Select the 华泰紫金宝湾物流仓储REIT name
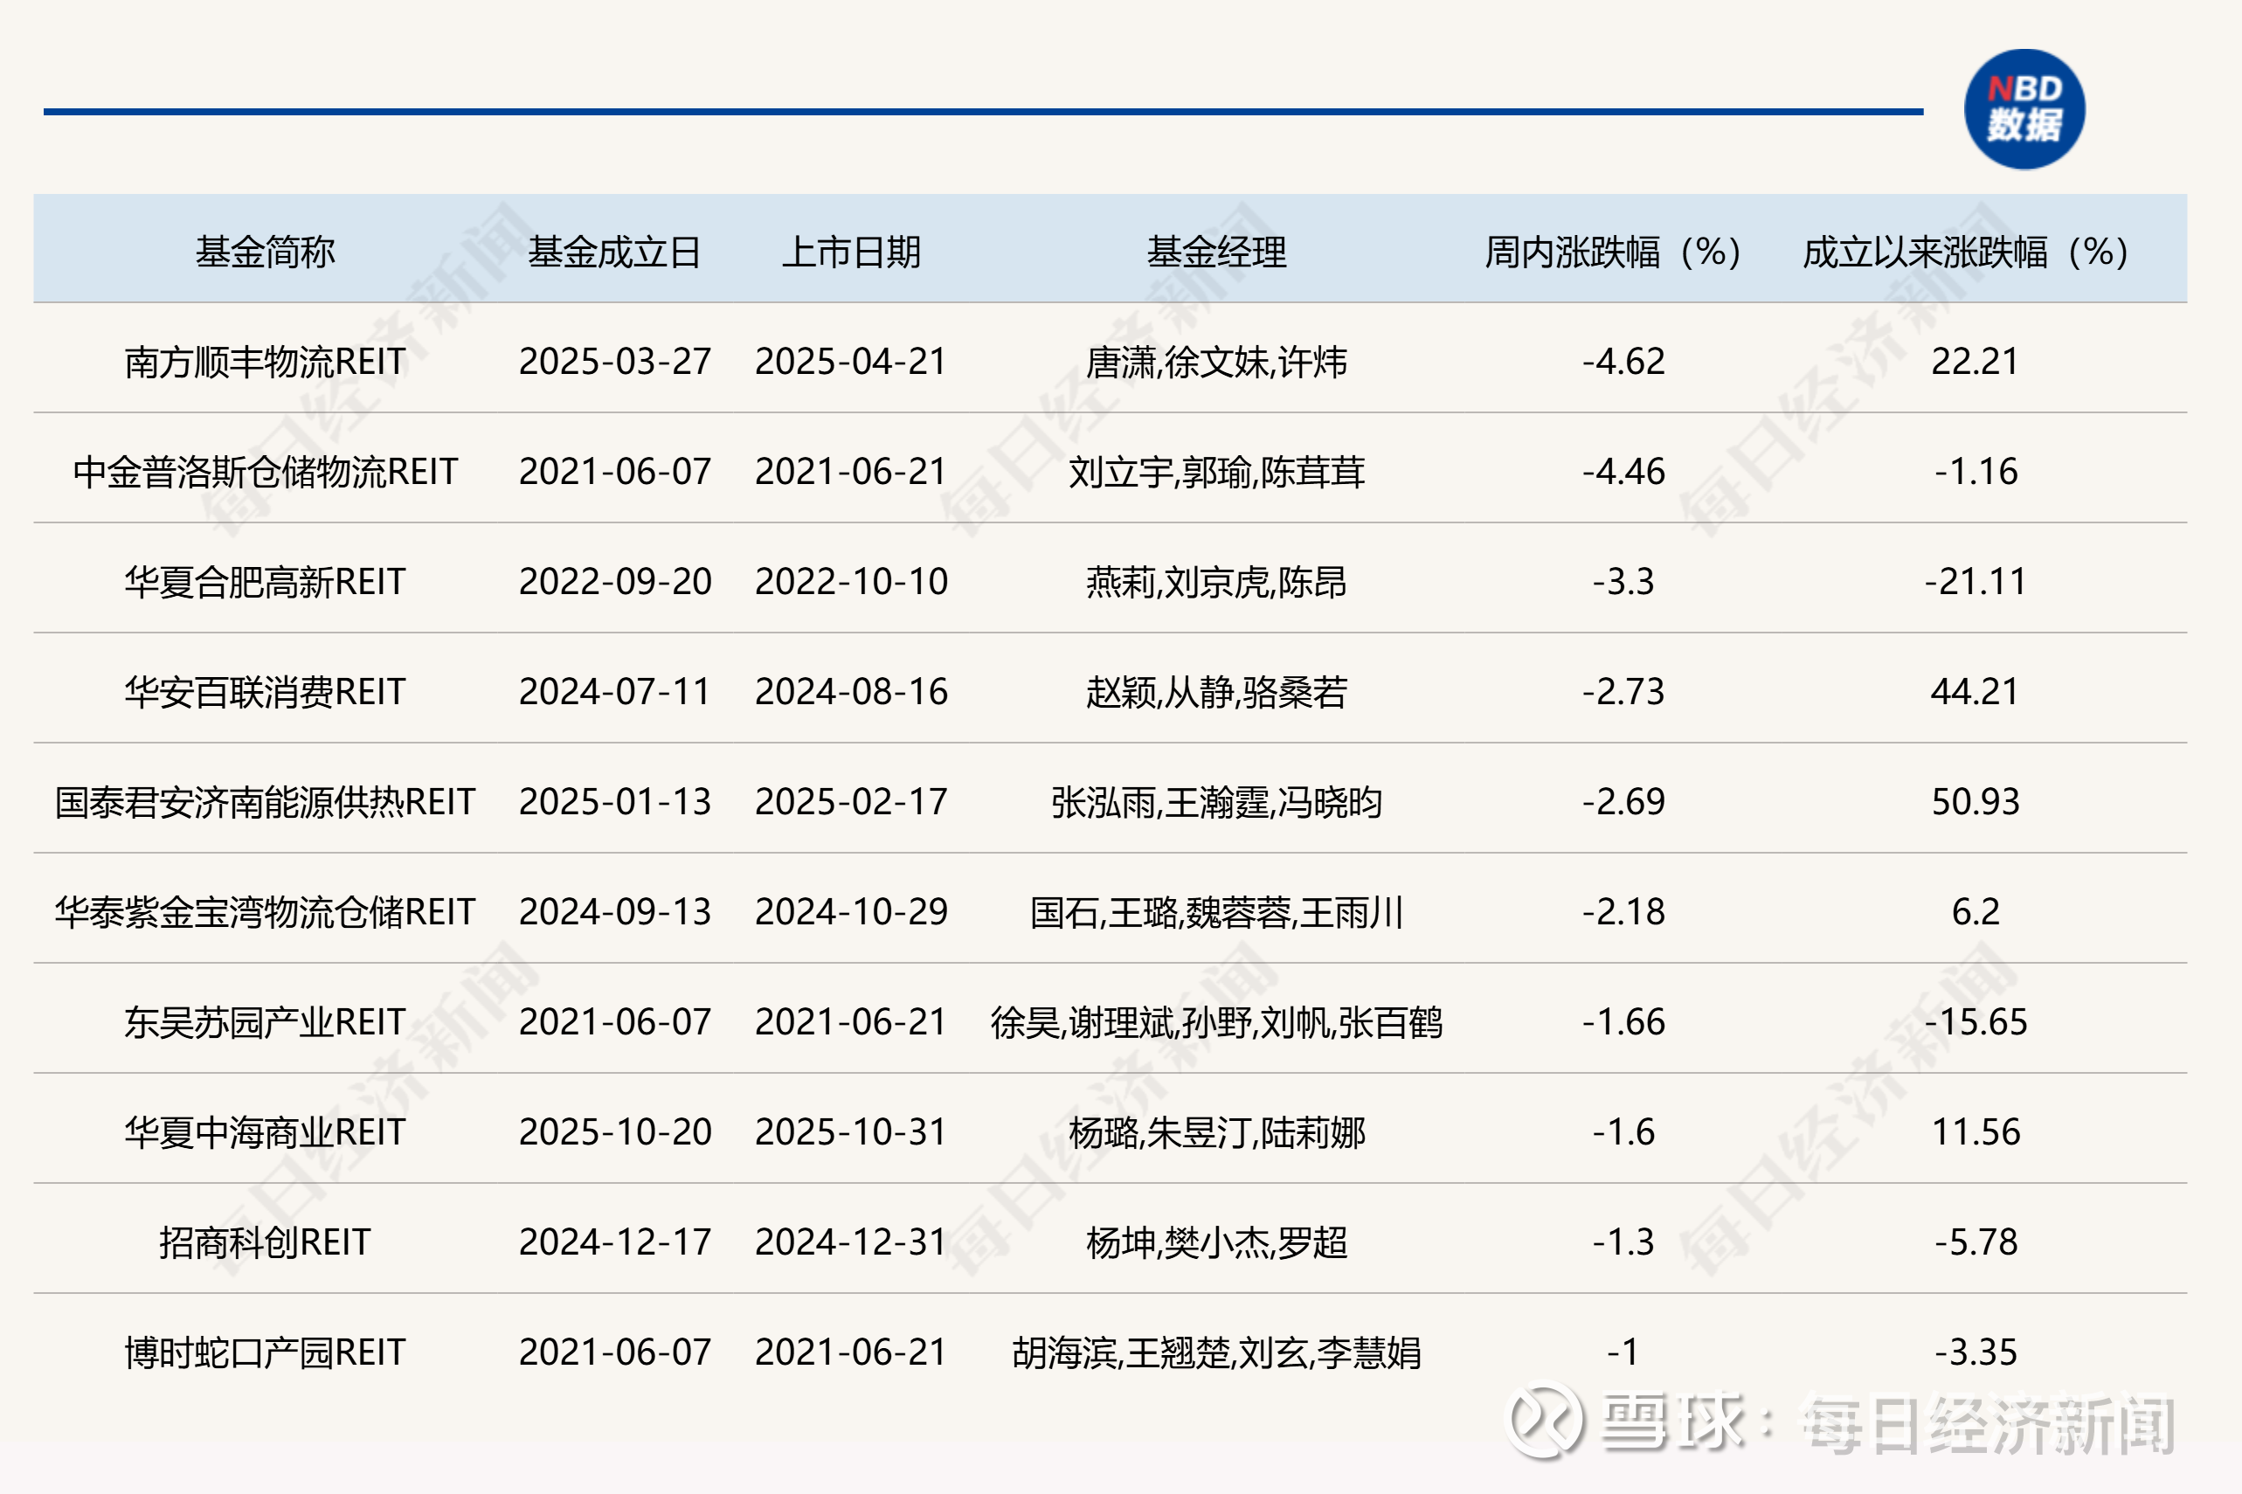Image resolution: width=2242 pixels, height=1494 pixels. [x=265, y=912]
